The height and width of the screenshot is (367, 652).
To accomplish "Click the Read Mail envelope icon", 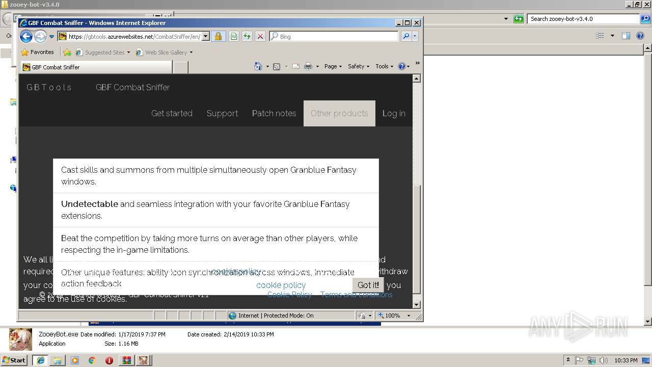I will [295, 66].
